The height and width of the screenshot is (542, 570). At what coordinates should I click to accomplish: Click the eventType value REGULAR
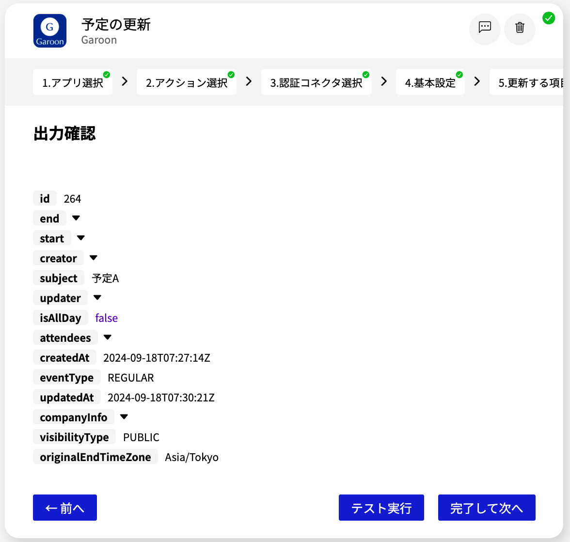coord(131,378)
